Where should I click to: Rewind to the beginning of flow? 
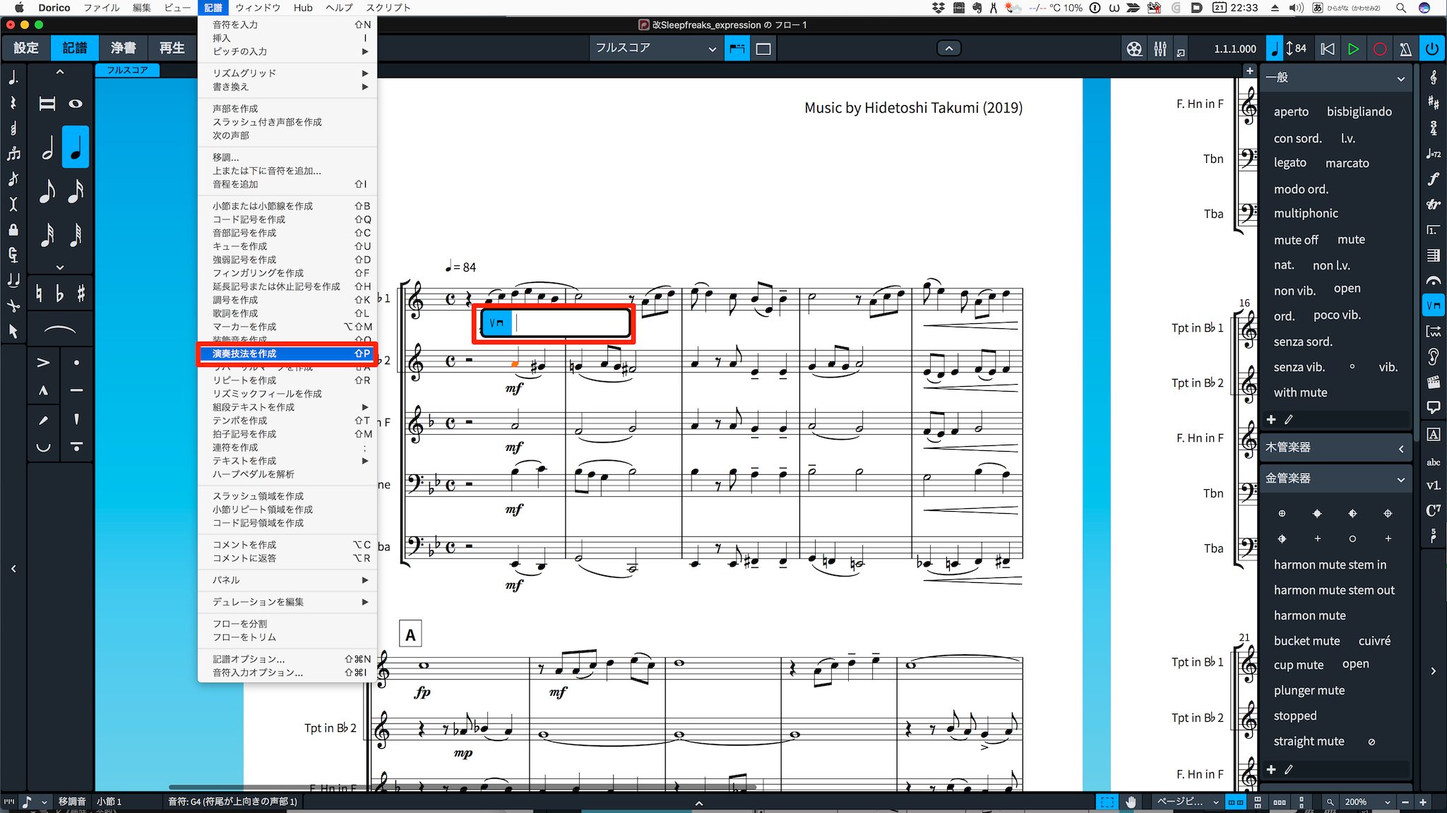pyautogui.click(x=1327, y=49)
